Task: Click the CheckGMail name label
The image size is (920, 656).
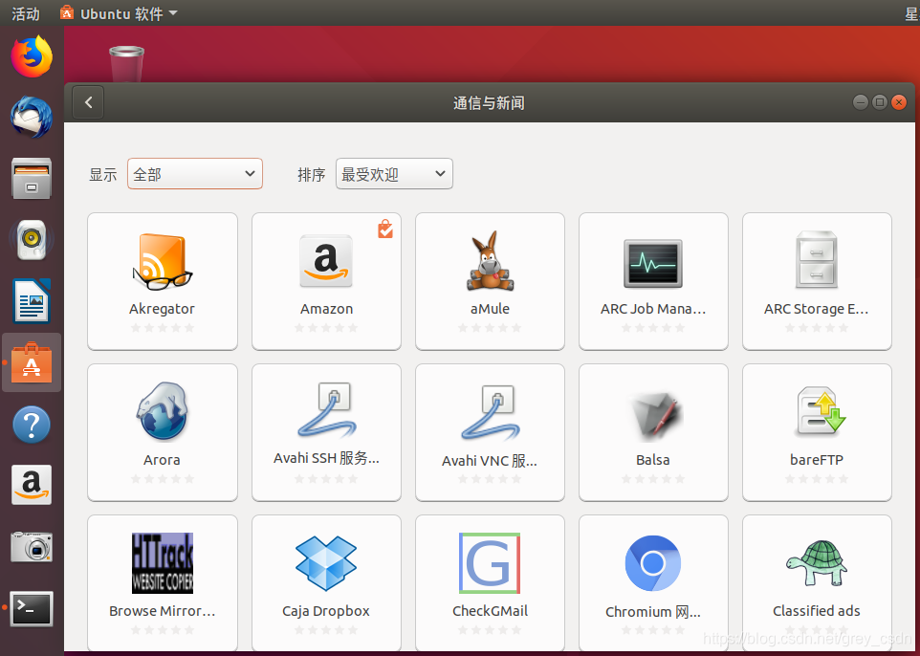Action: [x=490, y=611]
